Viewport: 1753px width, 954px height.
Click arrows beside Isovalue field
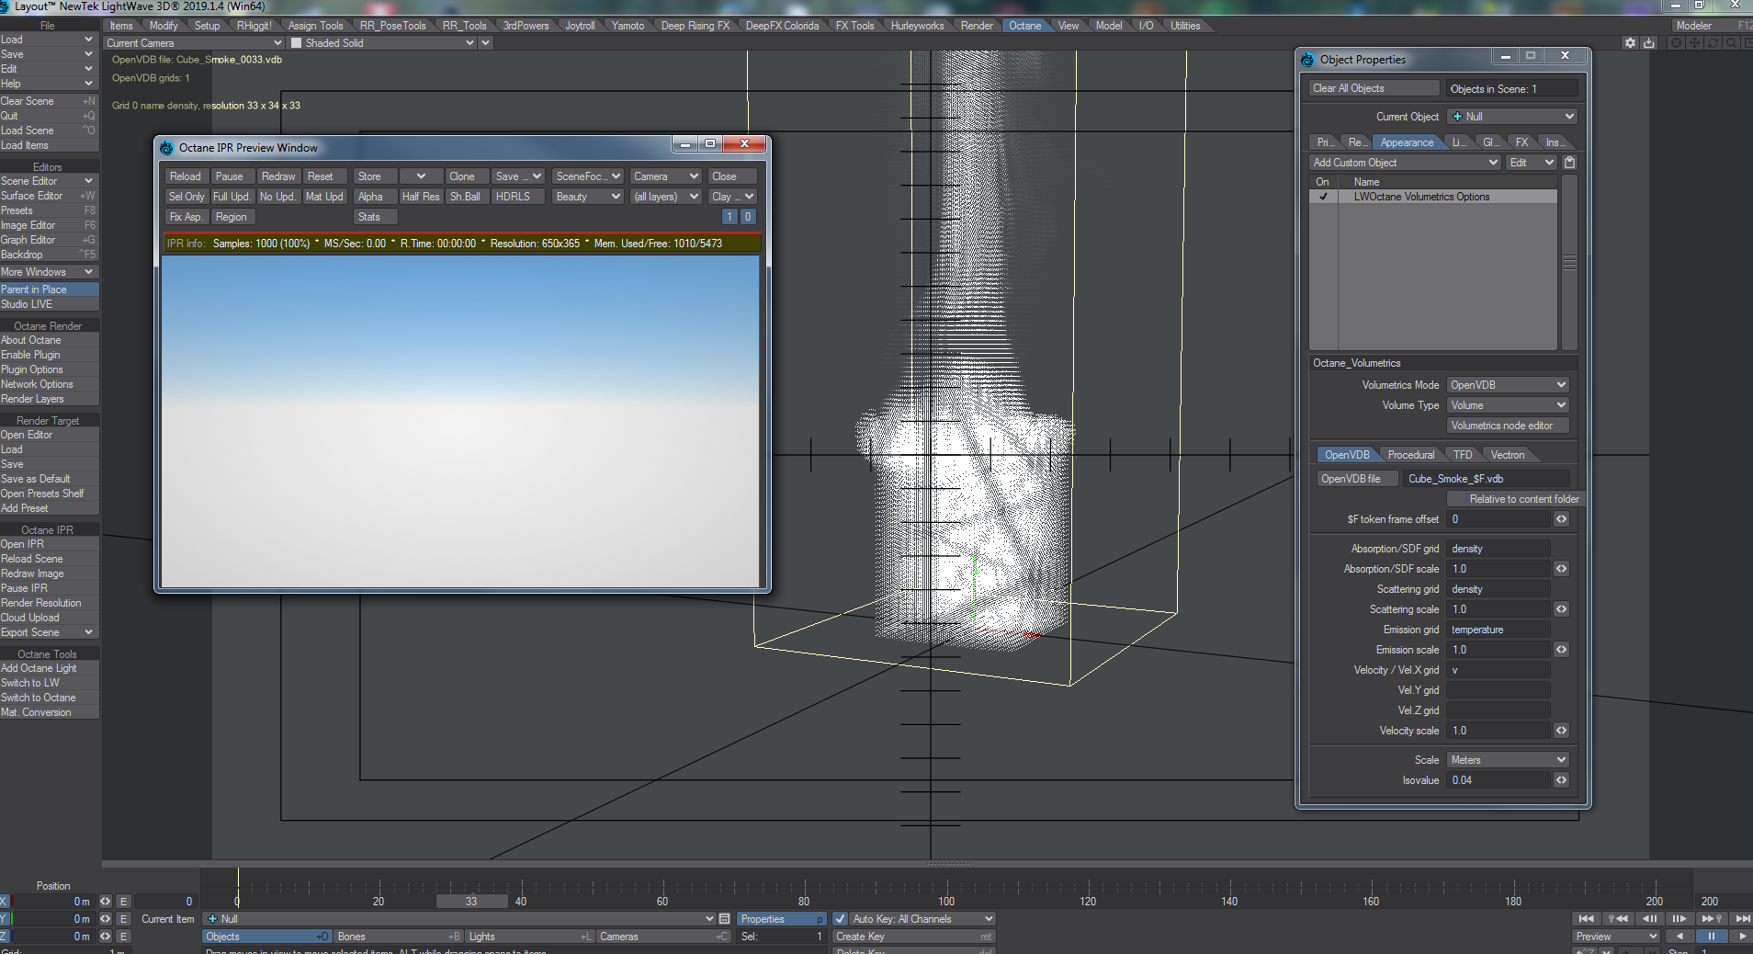click(x=1561, y=780)
